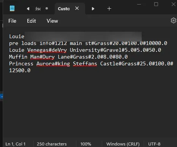Click the 100% zoom level in status bar
Viewport: 177px width, 147px height.
86,144
